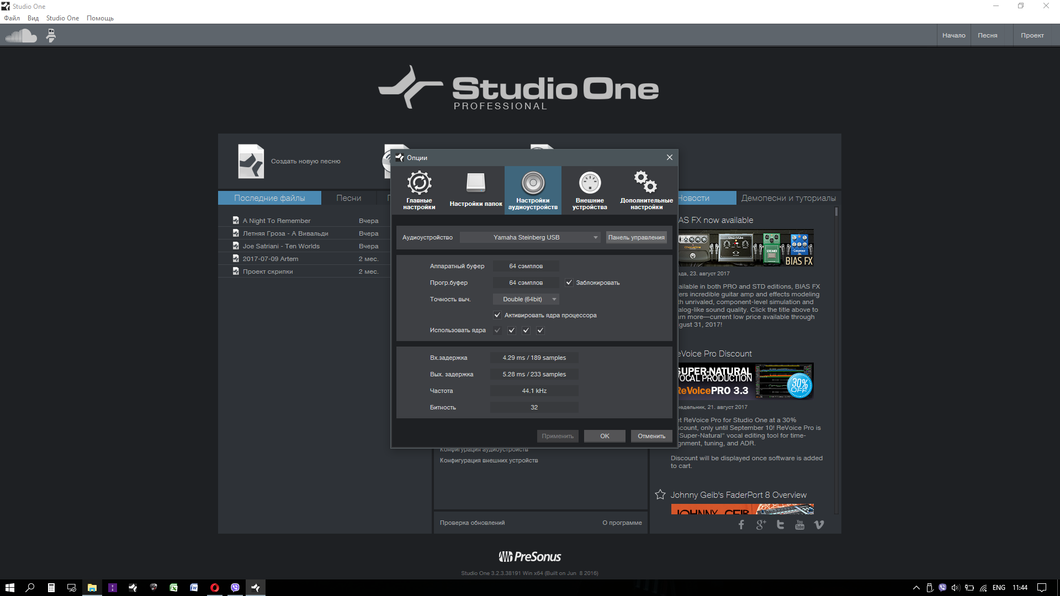Click Панель управления button
Viewport: 1060px width, 596px height.
636,237
